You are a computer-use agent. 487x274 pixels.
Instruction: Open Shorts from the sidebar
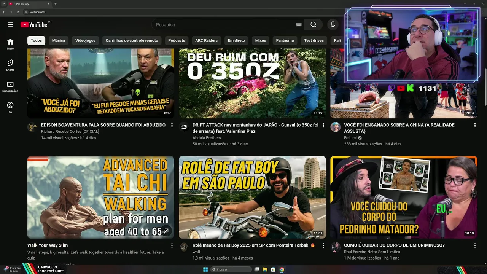pos(10,65)
